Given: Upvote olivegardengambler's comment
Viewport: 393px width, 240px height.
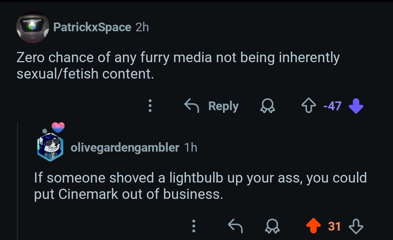Looking at the screenshot, I should coord(313,226).
